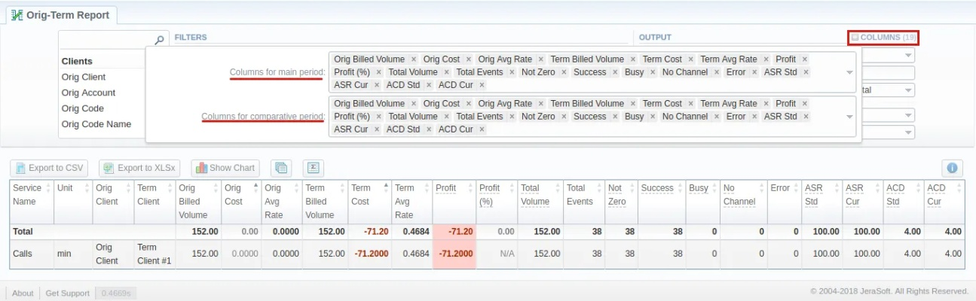This screenshot has height=301, width=976.
Task: Click the sigma totals icon button
Action: 313,168
